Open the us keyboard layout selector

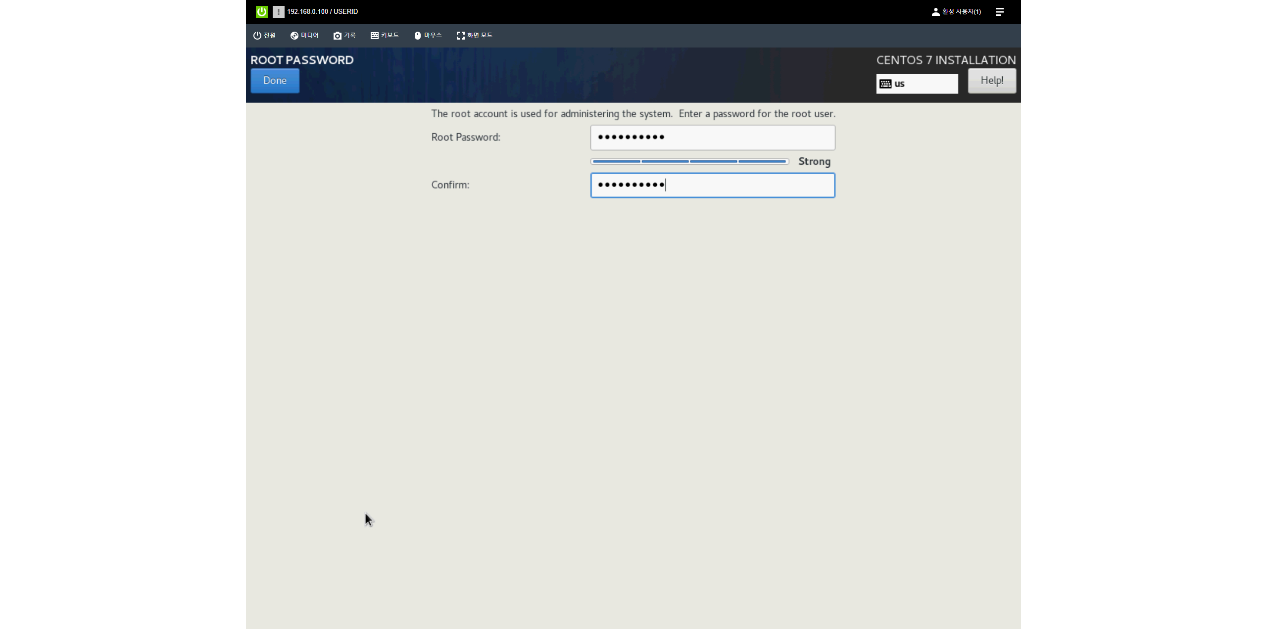tap(917, 84)
